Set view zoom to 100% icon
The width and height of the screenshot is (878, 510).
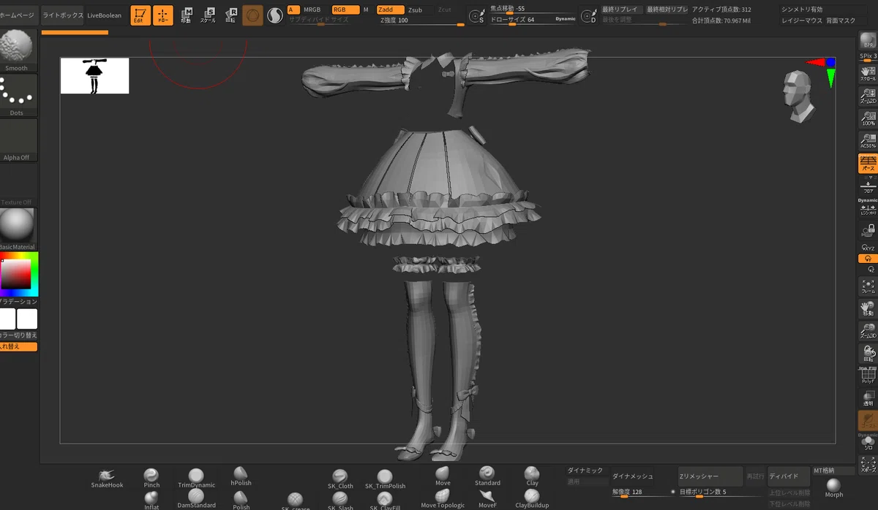tap(868, 118)
